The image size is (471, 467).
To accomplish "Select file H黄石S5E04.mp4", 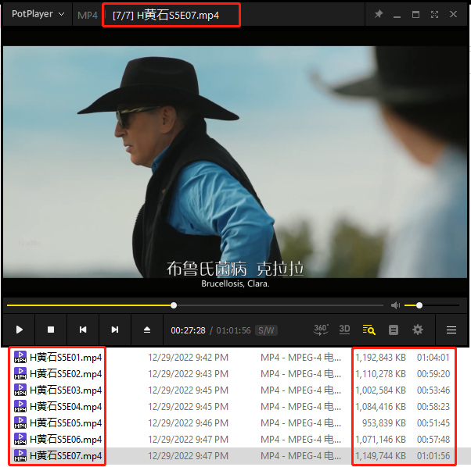I will (x=66, y=406).
